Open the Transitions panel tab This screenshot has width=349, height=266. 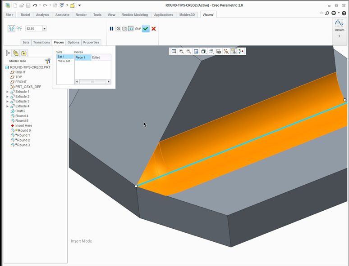click(x=41, y=42)
